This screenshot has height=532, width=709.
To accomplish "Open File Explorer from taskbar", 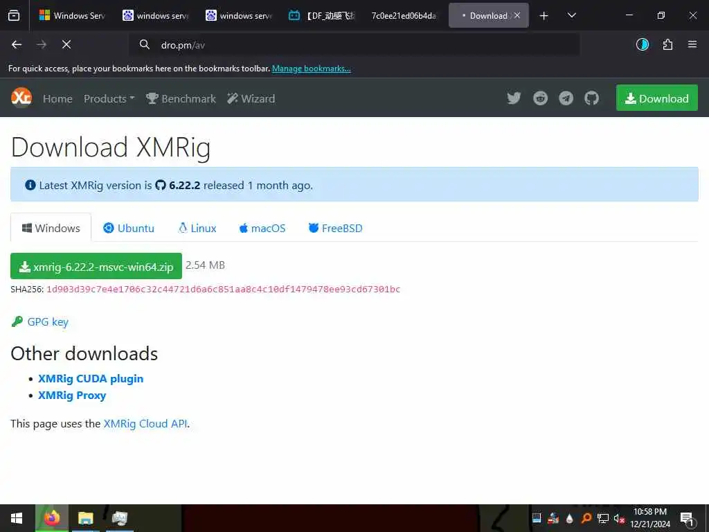I will (85, 518).
